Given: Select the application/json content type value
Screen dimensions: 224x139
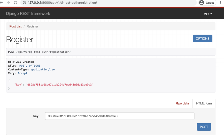Looking at the screenshot, I should coord(44,69).
